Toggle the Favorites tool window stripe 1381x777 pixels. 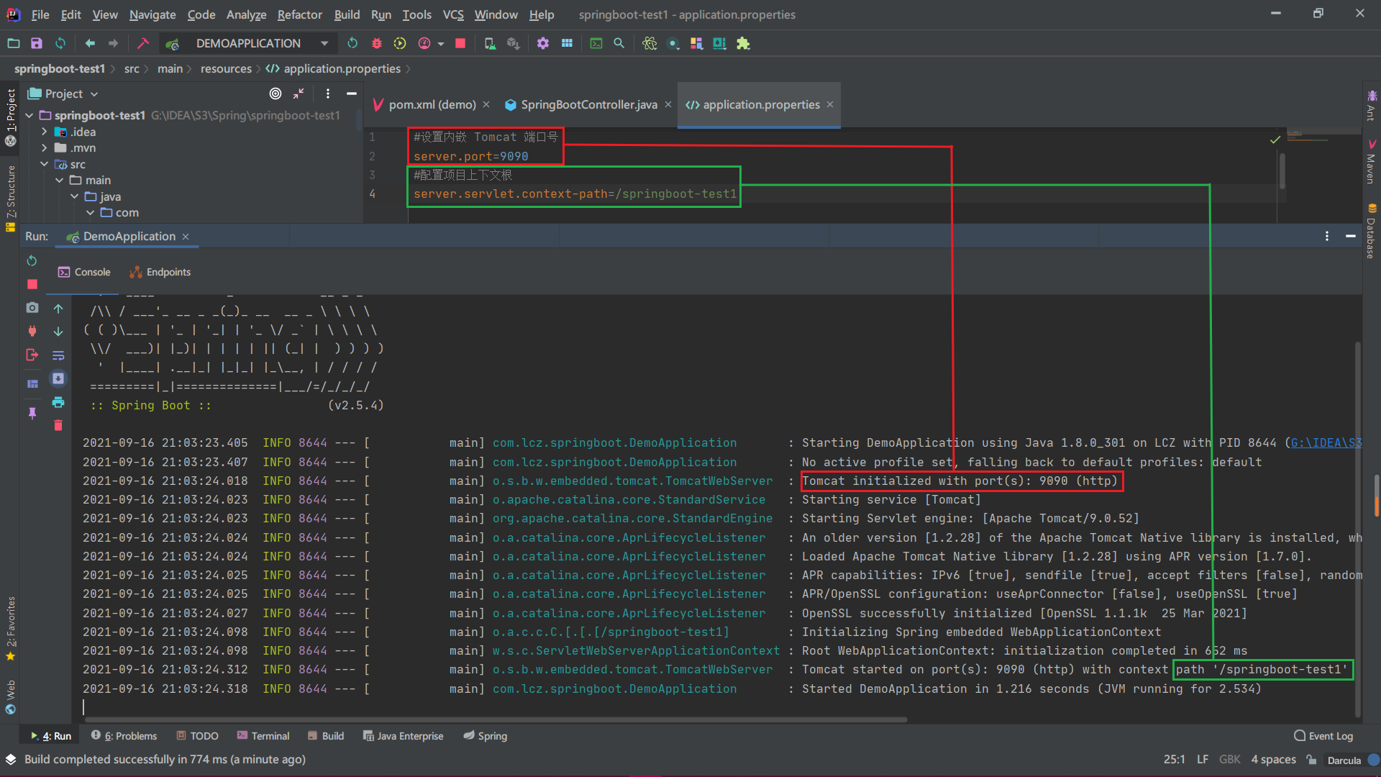pyautogui.click(x=10, y=627)
